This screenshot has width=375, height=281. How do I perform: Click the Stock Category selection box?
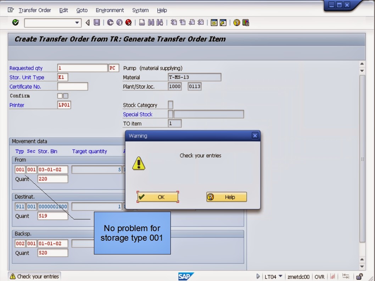pyautogui.click(x=170, y=105)
